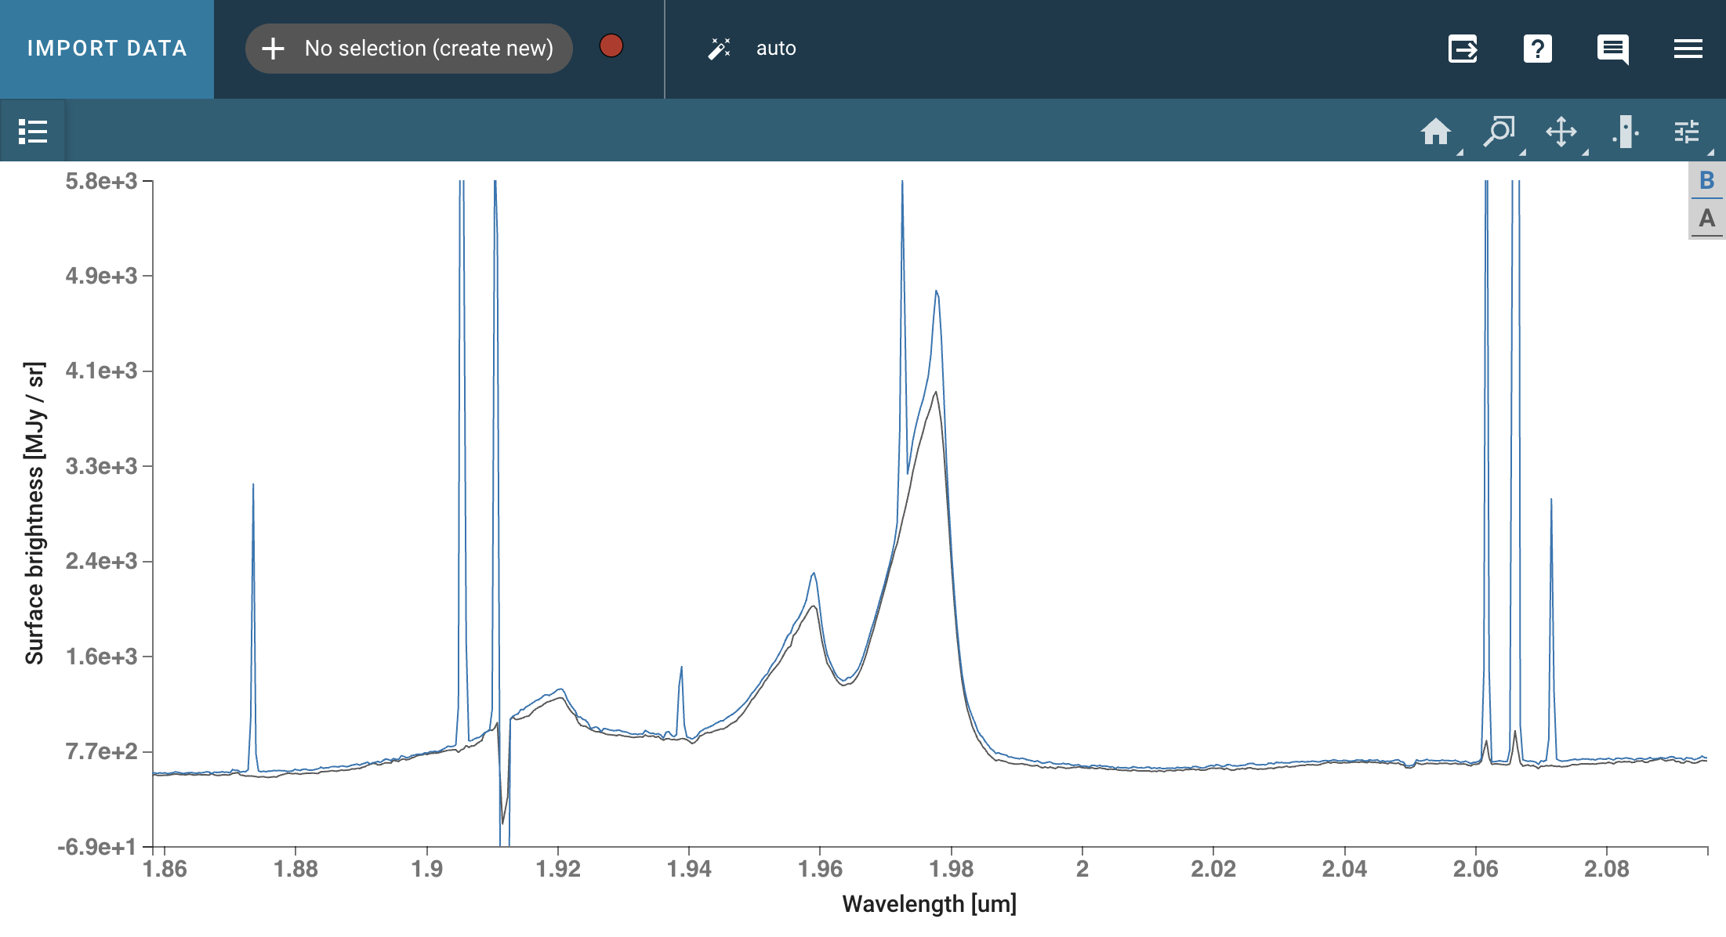Click the 'auto' label next to the wand
This screenshot has height=937, width=1726.
775,49
